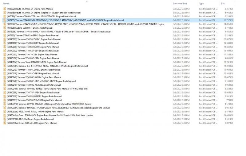Select PDF icon for (50940083) Yanmar 4TNV98-ZWBV1
The width and height of the screenshot is (246, 156).
[5, 39]
